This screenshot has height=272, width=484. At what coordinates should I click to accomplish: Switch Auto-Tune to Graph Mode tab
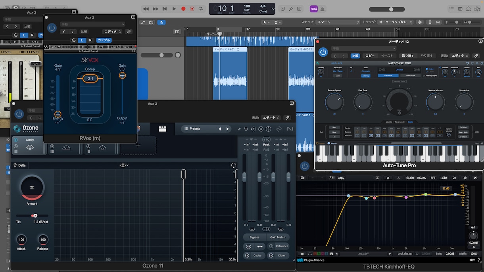point(410,75)
